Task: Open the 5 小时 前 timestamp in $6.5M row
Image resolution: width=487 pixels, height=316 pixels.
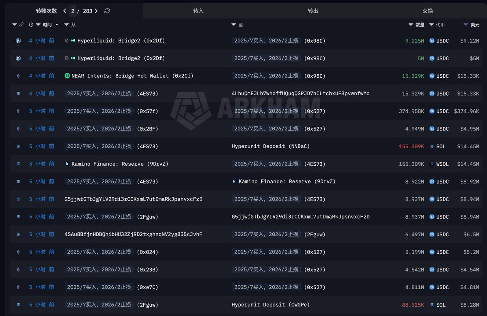Action: coord(41,234)
